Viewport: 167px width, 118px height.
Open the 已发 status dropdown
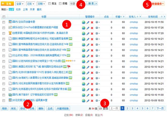(x=31, y=4)
